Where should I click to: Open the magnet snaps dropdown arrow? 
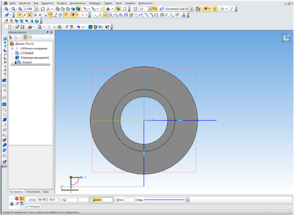point(209,9)
